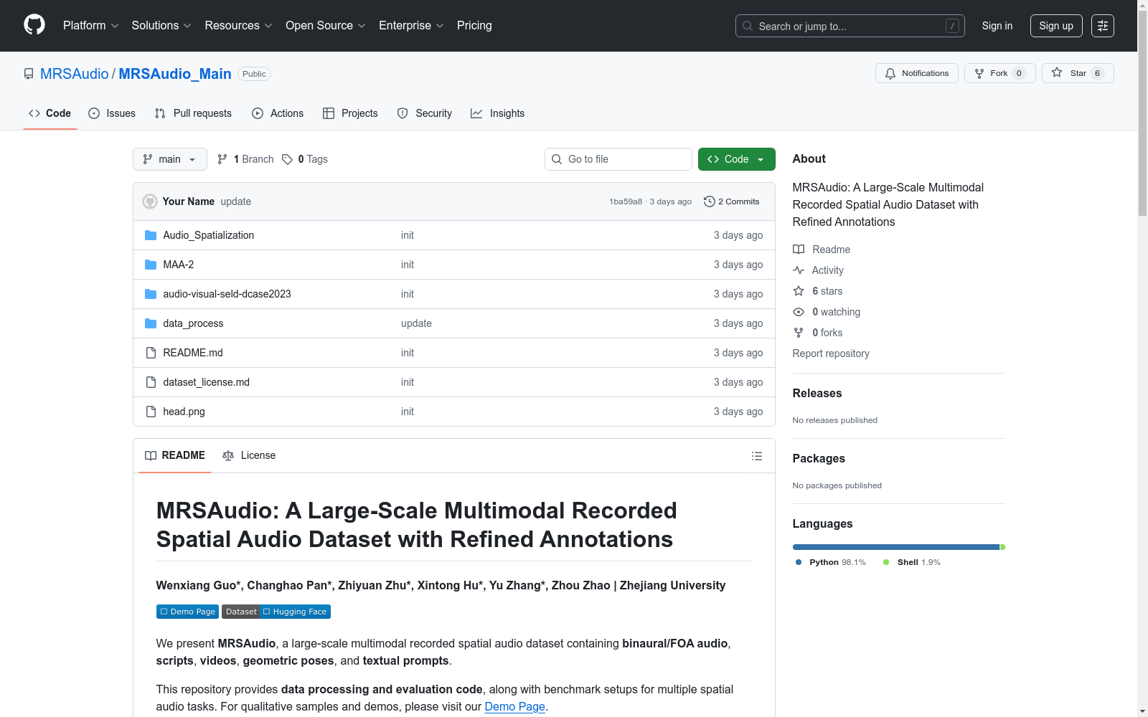Focus the Go to file input
The width and height of the screenshot is (1148, 717).
pos(618,159)
